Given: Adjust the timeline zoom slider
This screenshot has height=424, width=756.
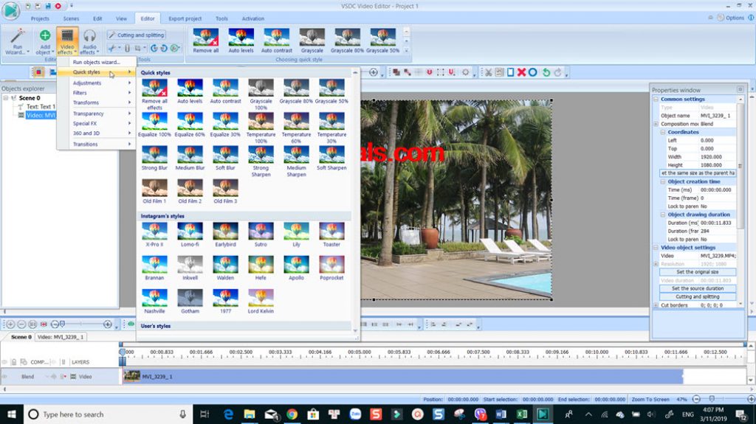Looking at the screenshot, I should 62,324.
